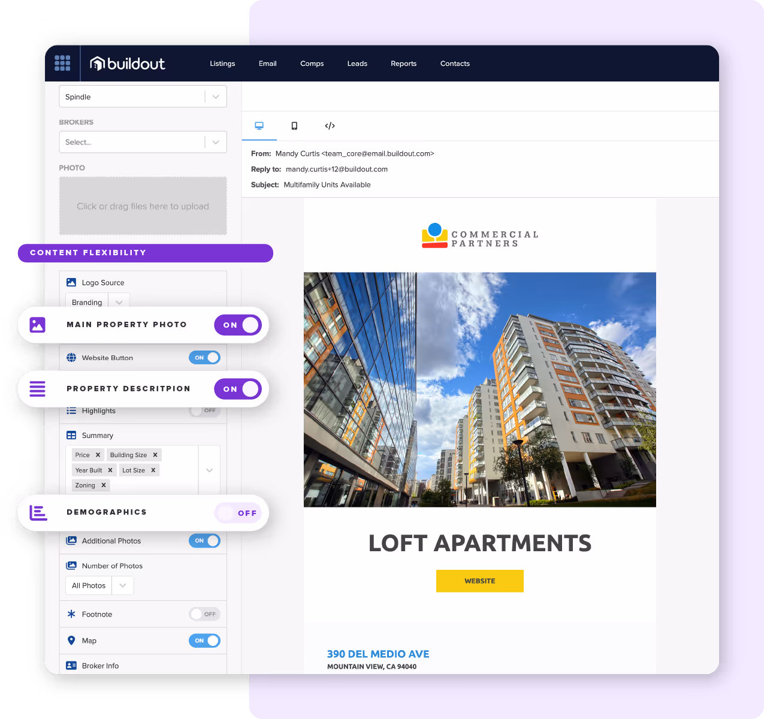Click the map pin icon in the Map row

click(71, 640)
